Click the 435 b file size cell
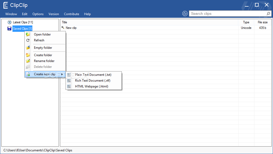The image size is (273, 154). click(x=263, y=28)
